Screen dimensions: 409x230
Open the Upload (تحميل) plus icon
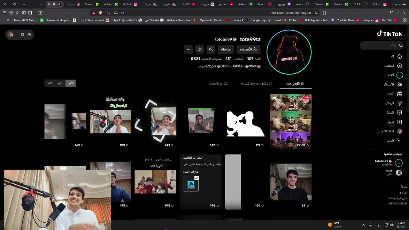(399, 122)
